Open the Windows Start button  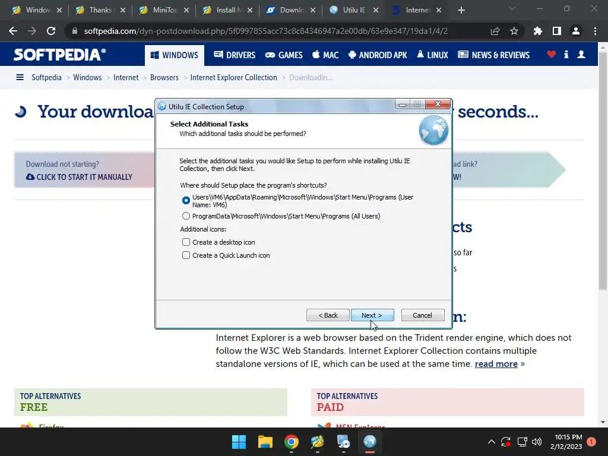pyautogui.click(x=239, y=442)
